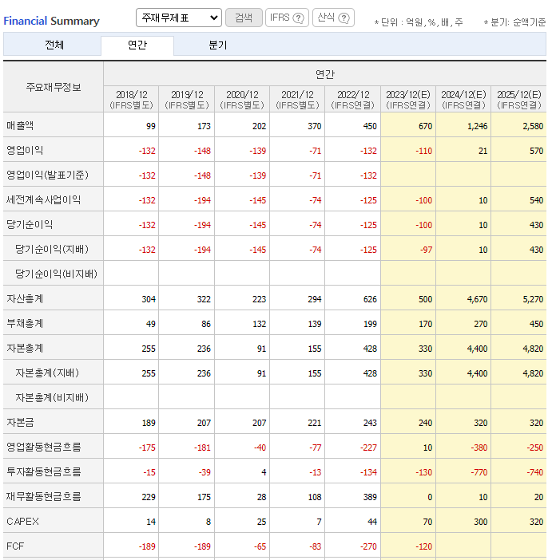
Task: Click the 자본금 row label
Action: [x=20, y=423]
